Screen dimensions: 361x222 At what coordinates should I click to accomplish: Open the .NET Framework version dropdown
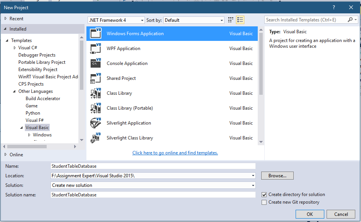116,20
